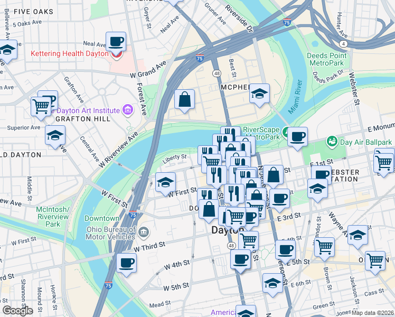Click the Route 48 shield near Best St
395x317 pixels.
click(x=217, y=73)
